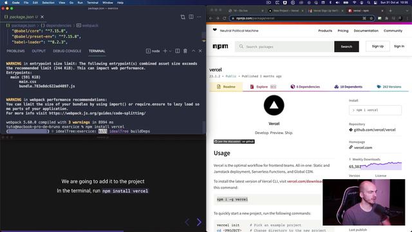Screen dimensions: 412x232
Task: Open volume control in menu bar
Action: click(x=337, y=3)
